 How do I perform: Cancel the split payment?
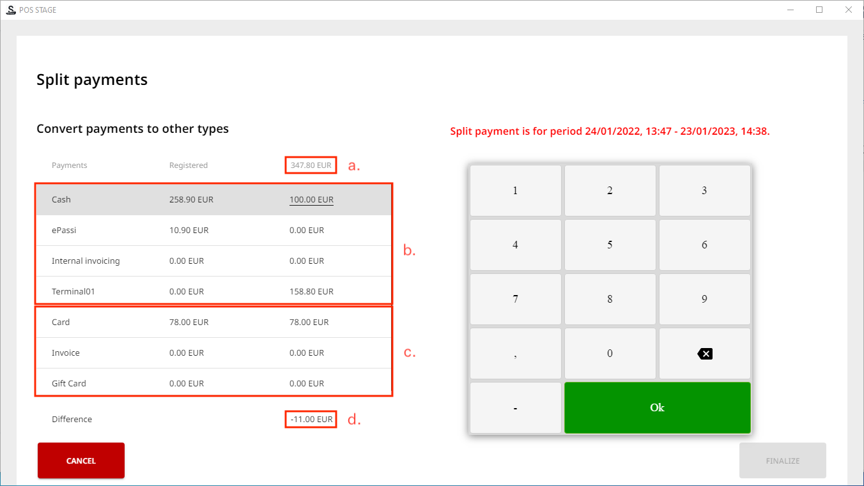(81, 460)
